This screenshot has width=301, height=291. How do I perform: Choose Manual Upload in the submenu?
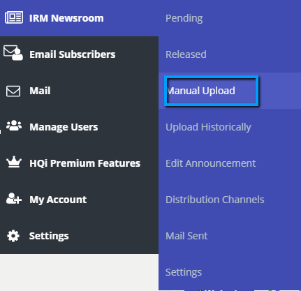tap(201, 91)
